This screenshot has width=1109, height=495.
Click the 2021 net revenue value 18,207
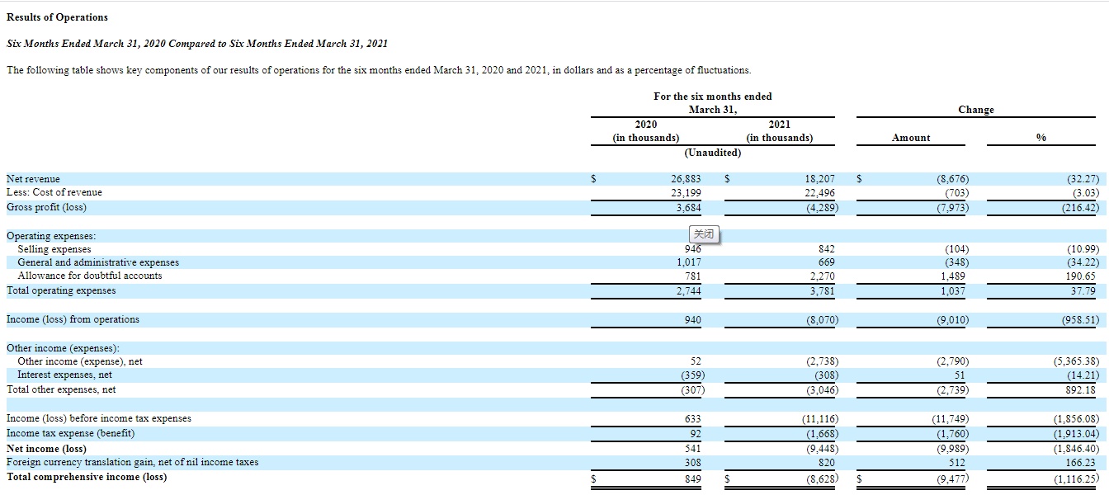tap(819, 179)
